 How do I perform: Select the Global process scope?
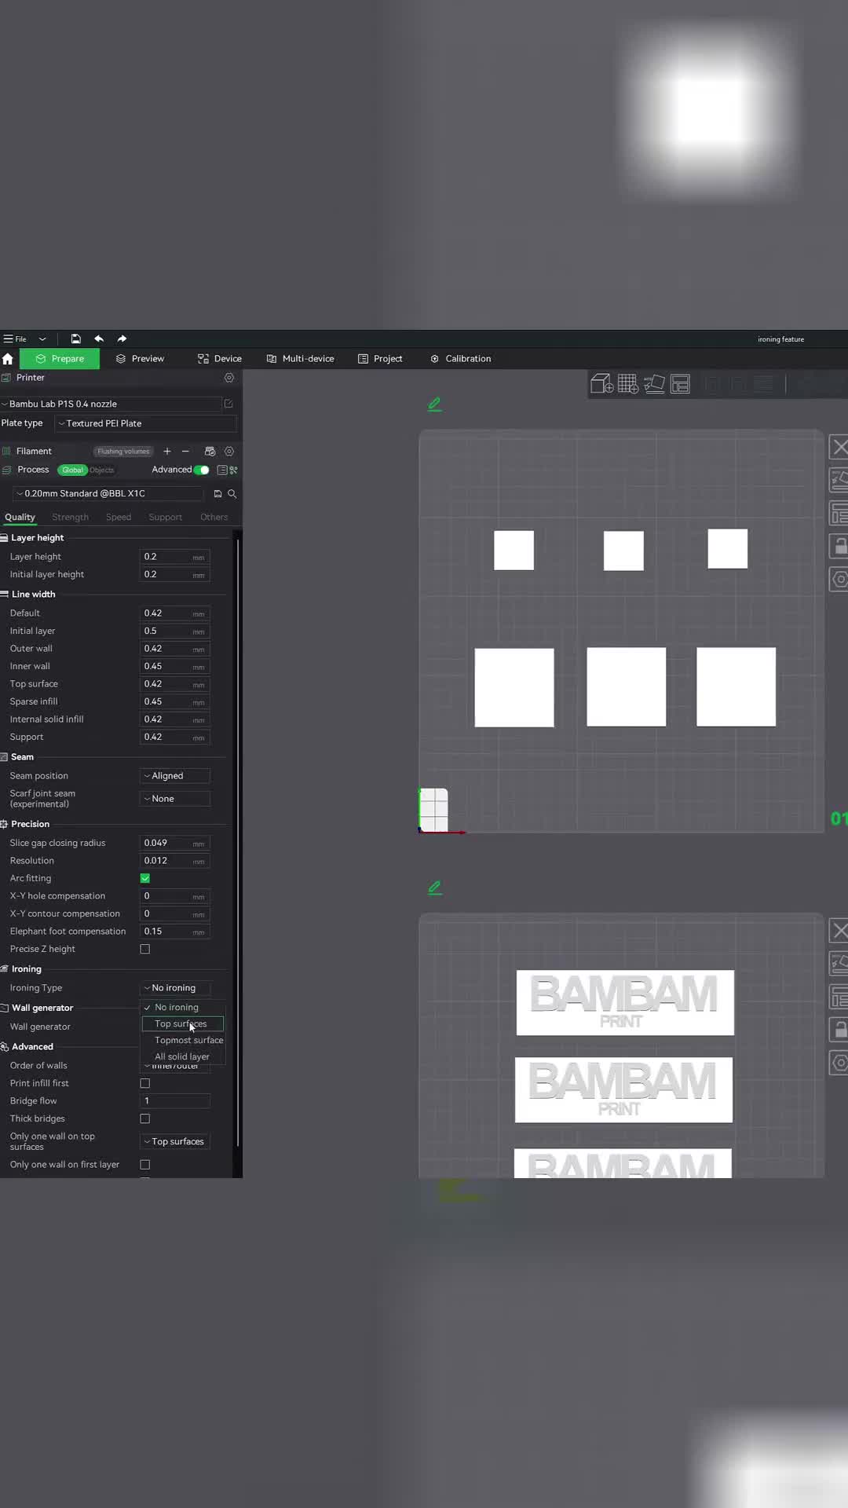click(72, 470)
